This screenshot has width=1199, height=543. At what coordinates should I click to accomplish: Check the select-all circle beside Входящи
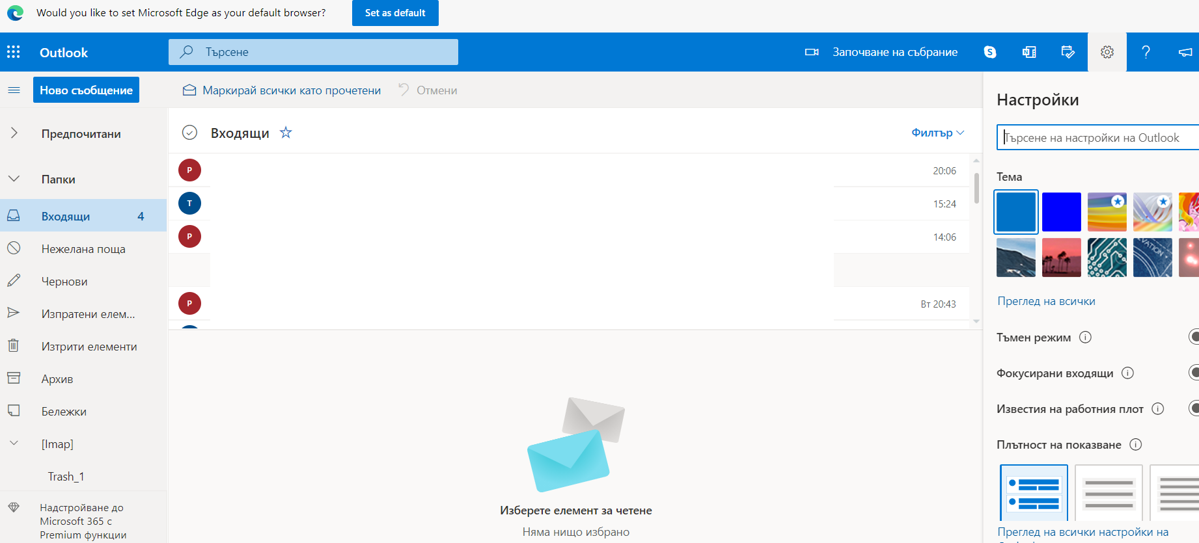[x=189, y=133]
